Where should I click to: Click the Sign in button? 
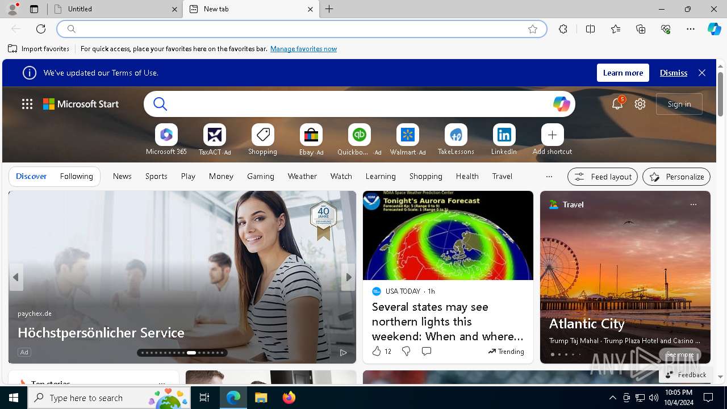click(679, 104)
